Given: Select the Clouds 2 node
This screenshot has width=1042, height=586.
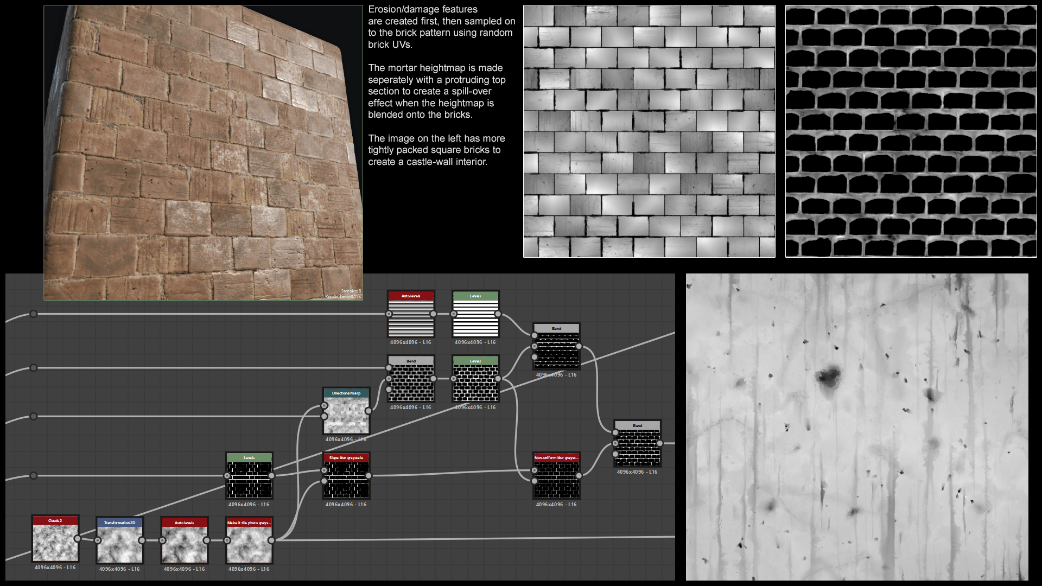Looking at the screenshot, I should tap(55, 538).
